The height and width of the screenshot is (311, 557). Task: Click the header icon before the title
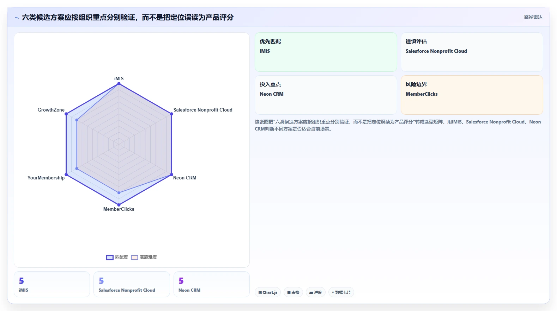[x=17, y=18]
